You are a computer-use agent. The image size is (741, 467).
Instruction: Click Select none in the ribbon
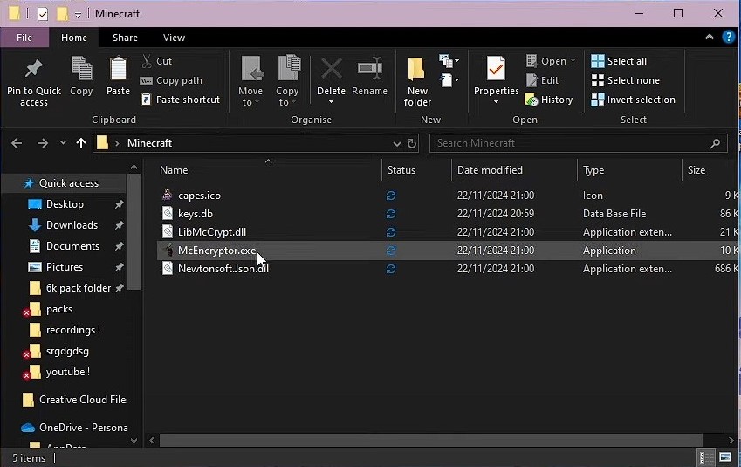pyautogui.click(x=625, y=80)
